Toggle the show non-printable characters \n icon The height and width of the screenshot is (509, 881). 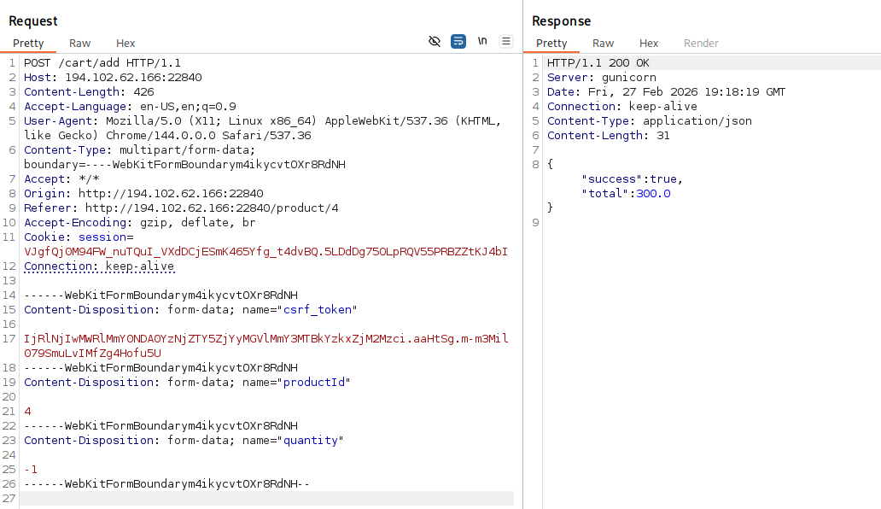pyautogui.click(x=482, y=41)
